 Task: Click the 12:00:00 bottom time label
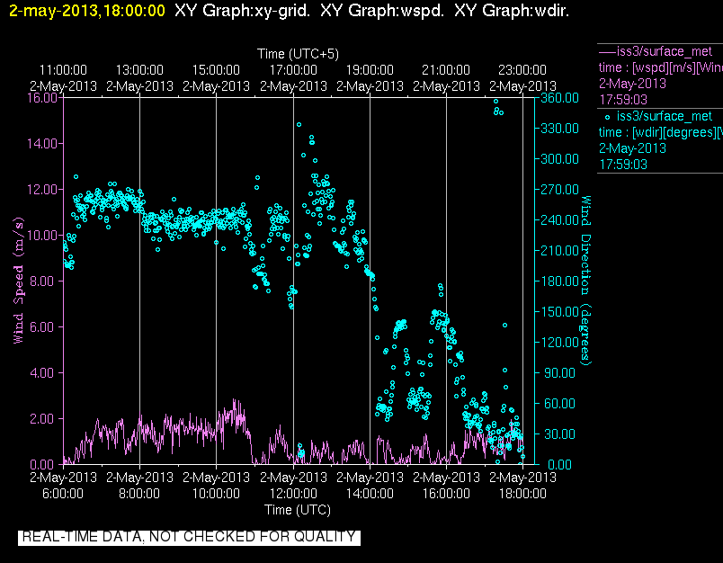pyautogui.click(x=293, y=494)
